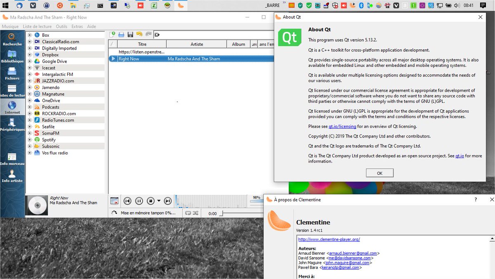
Task: Sort playlist by Titre column
Action: point(142,44)
